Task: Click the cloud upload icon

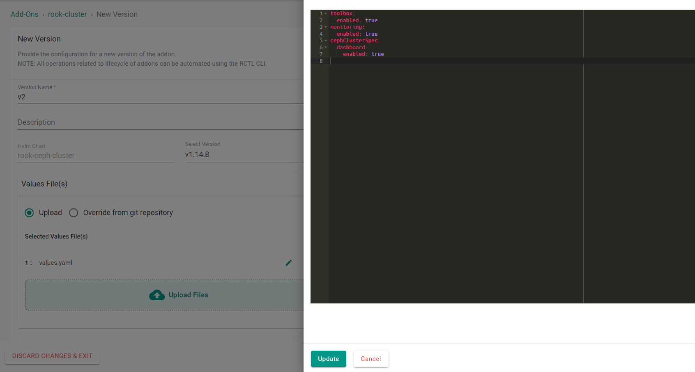Action: coord(157,295)
